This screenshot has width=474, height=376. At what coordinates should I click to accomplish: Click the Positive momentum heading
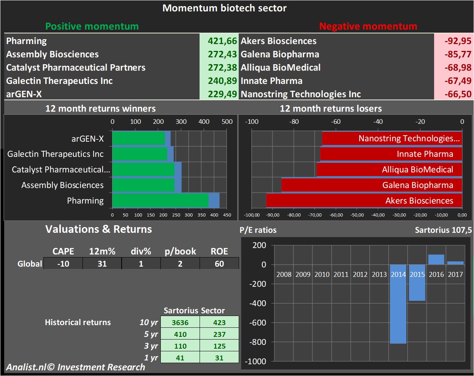[x=92, y=26]
